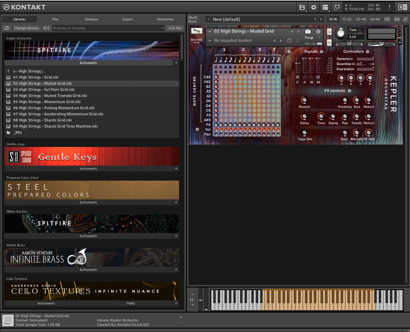Adjust the Dynamics controller slider
The width and height of the screenshot is (410, 332).
point(365,59)
